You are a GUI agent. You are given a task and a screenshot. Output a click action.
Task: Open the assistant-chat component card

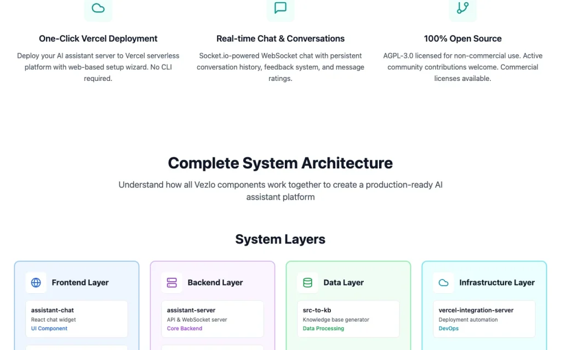77,319
